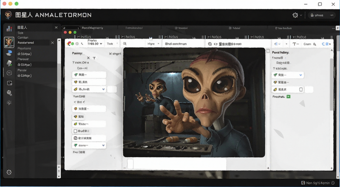Viewport: 340px width, 187px height.
Task: Click the clock icon in bottom status bar
Action: [x=333, y=183]
